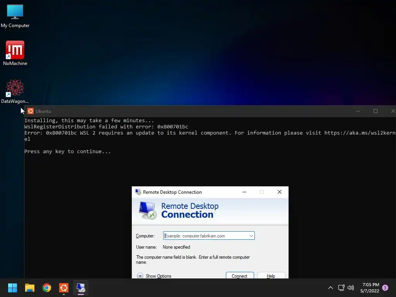Image resolution: width=396 pixels, height=297 pixels.
Task: Click the Remote Desktop Connection title bar icon
Action: pos(138,192)
